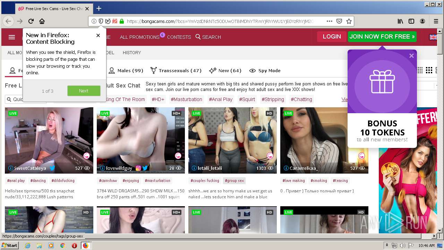Image resolution: width=444 pixels, height=250 pixels.
Task: Open the Firefox account icon
Action: [422, 21]
